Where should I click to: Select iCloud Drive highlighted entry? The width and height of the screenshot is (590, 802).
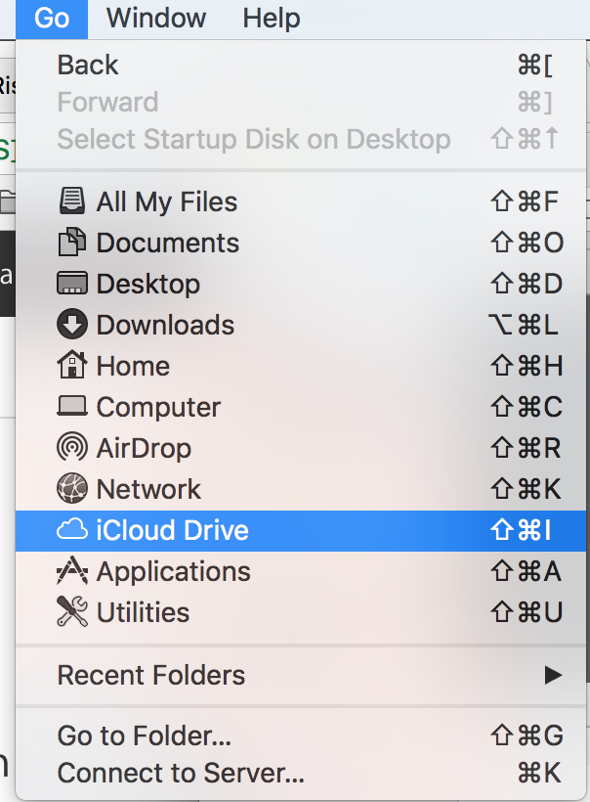pyautogui.click(x=172, y=530)
